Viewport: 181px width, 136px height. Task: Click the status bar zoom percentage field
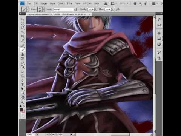[x=30, y=134]
